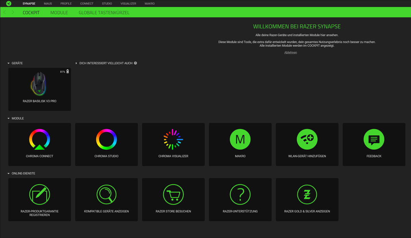Open the Feedback speech bubble icon
The width and height of the screenshot is (411, 238).
point(374,140)
